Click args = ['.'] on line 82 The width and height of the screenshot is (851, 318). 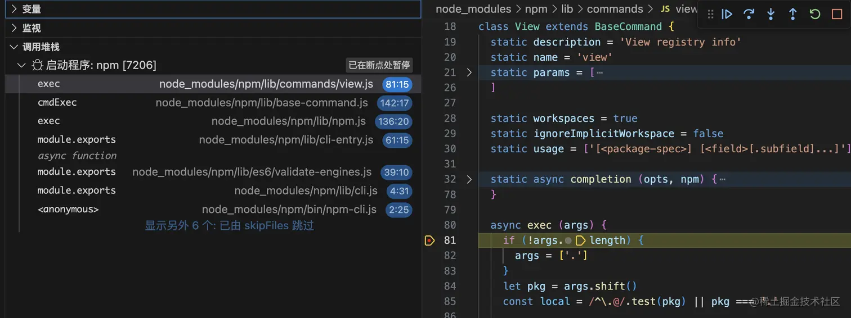(x=551, y=256)
